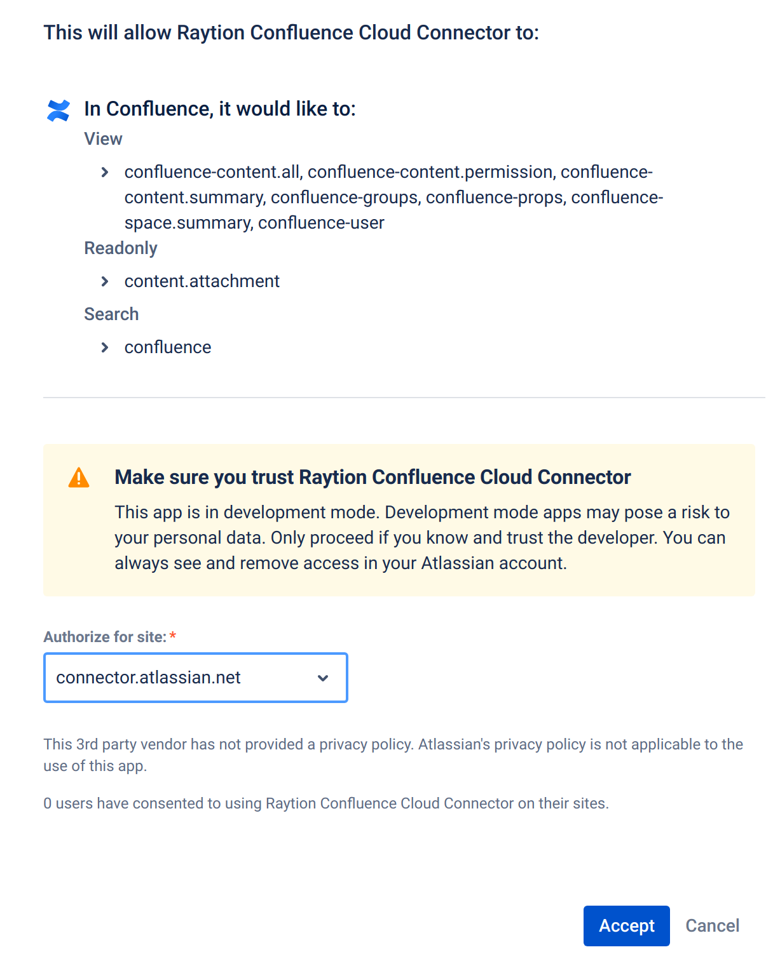Click the Search section heading
The height and width of the screenshot is (959, 773).
pyautogui.click(x=111, y=314)
